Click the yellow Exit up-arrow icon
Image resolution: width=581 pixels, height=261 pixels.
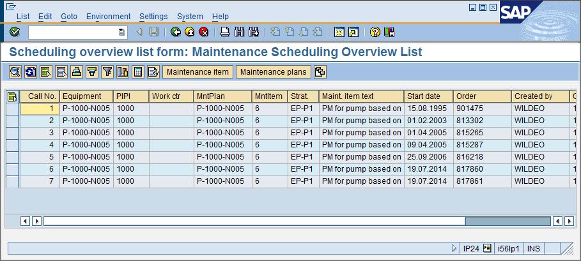190,32
